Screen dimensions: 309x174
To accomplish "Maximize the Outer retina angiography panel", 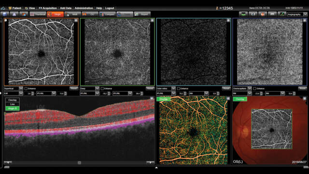I will click(x=228, y=20).
